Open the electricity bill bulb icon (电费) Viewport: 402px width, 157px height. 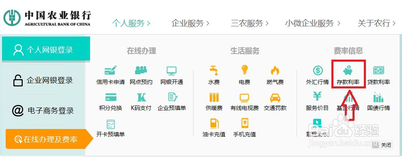[244, 70]
